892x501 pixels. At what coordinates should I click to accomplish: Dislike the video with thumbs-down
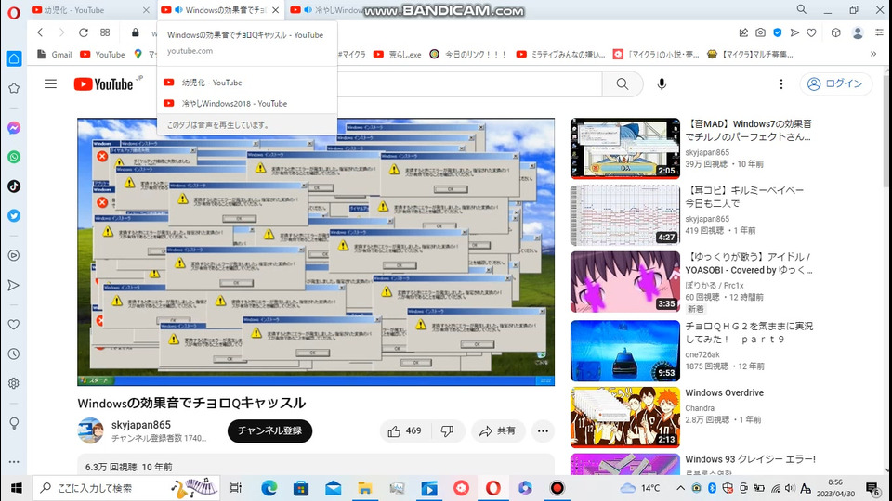[448, 431]
